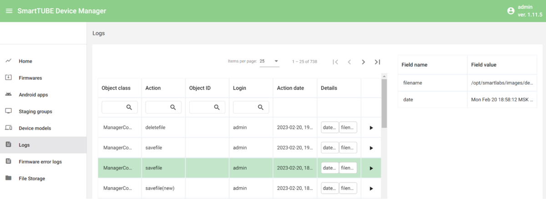Click the 1 – 25 of 738 range label
Screen dimensions: 546x199
point(304,61)
